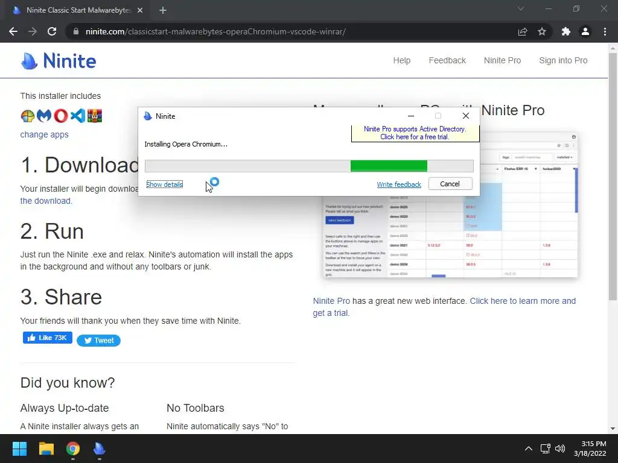This screenshot has width=618, height=463.
Task: Open the Feedback menu link
Action: click(447, 60)
